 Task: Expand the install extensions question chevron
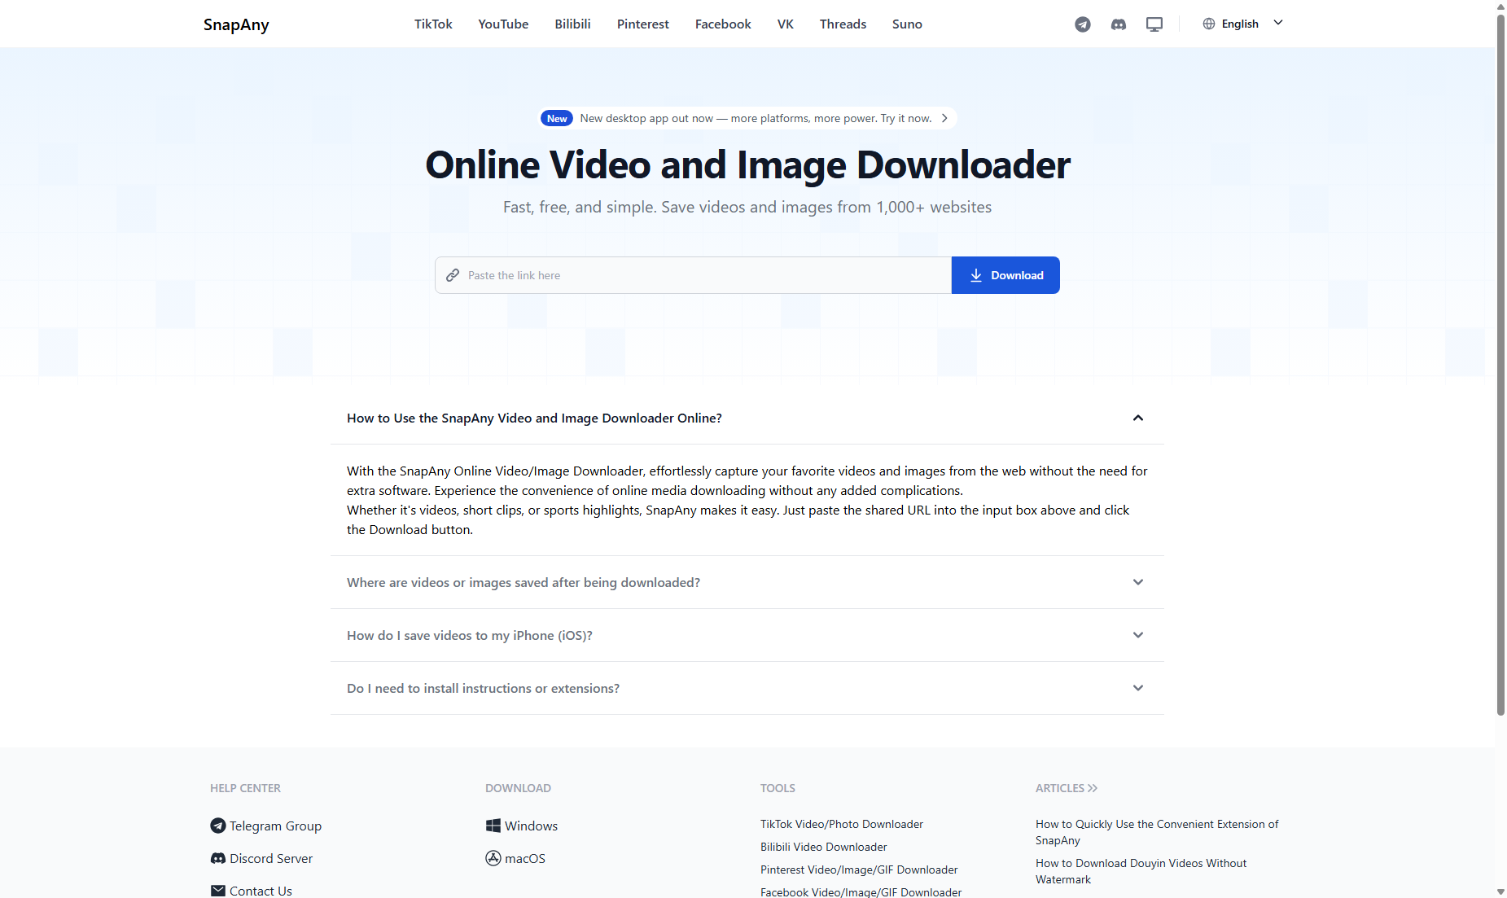[x=1137, y=688]
